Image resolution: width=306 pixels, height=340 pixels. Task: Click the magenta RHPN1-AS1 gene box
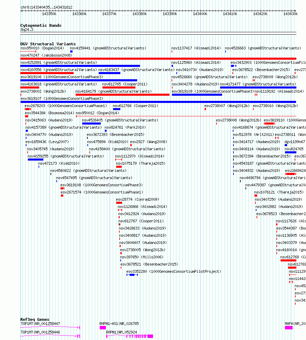(x=103, y=328)
